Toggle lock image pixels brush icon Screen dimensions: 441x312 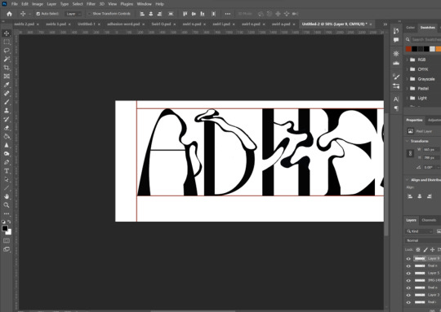(425, 250)
